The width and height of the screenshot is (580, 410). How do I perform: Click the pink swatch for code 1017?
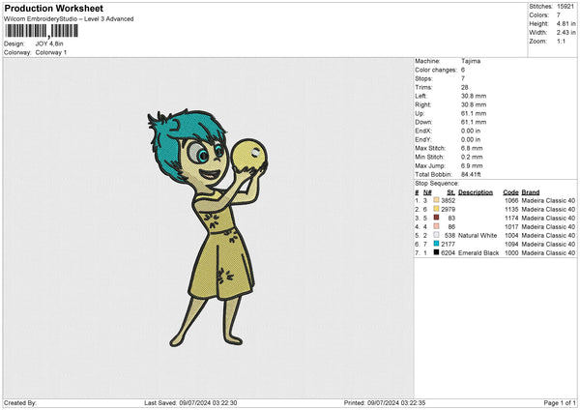(x=436, y=226)
